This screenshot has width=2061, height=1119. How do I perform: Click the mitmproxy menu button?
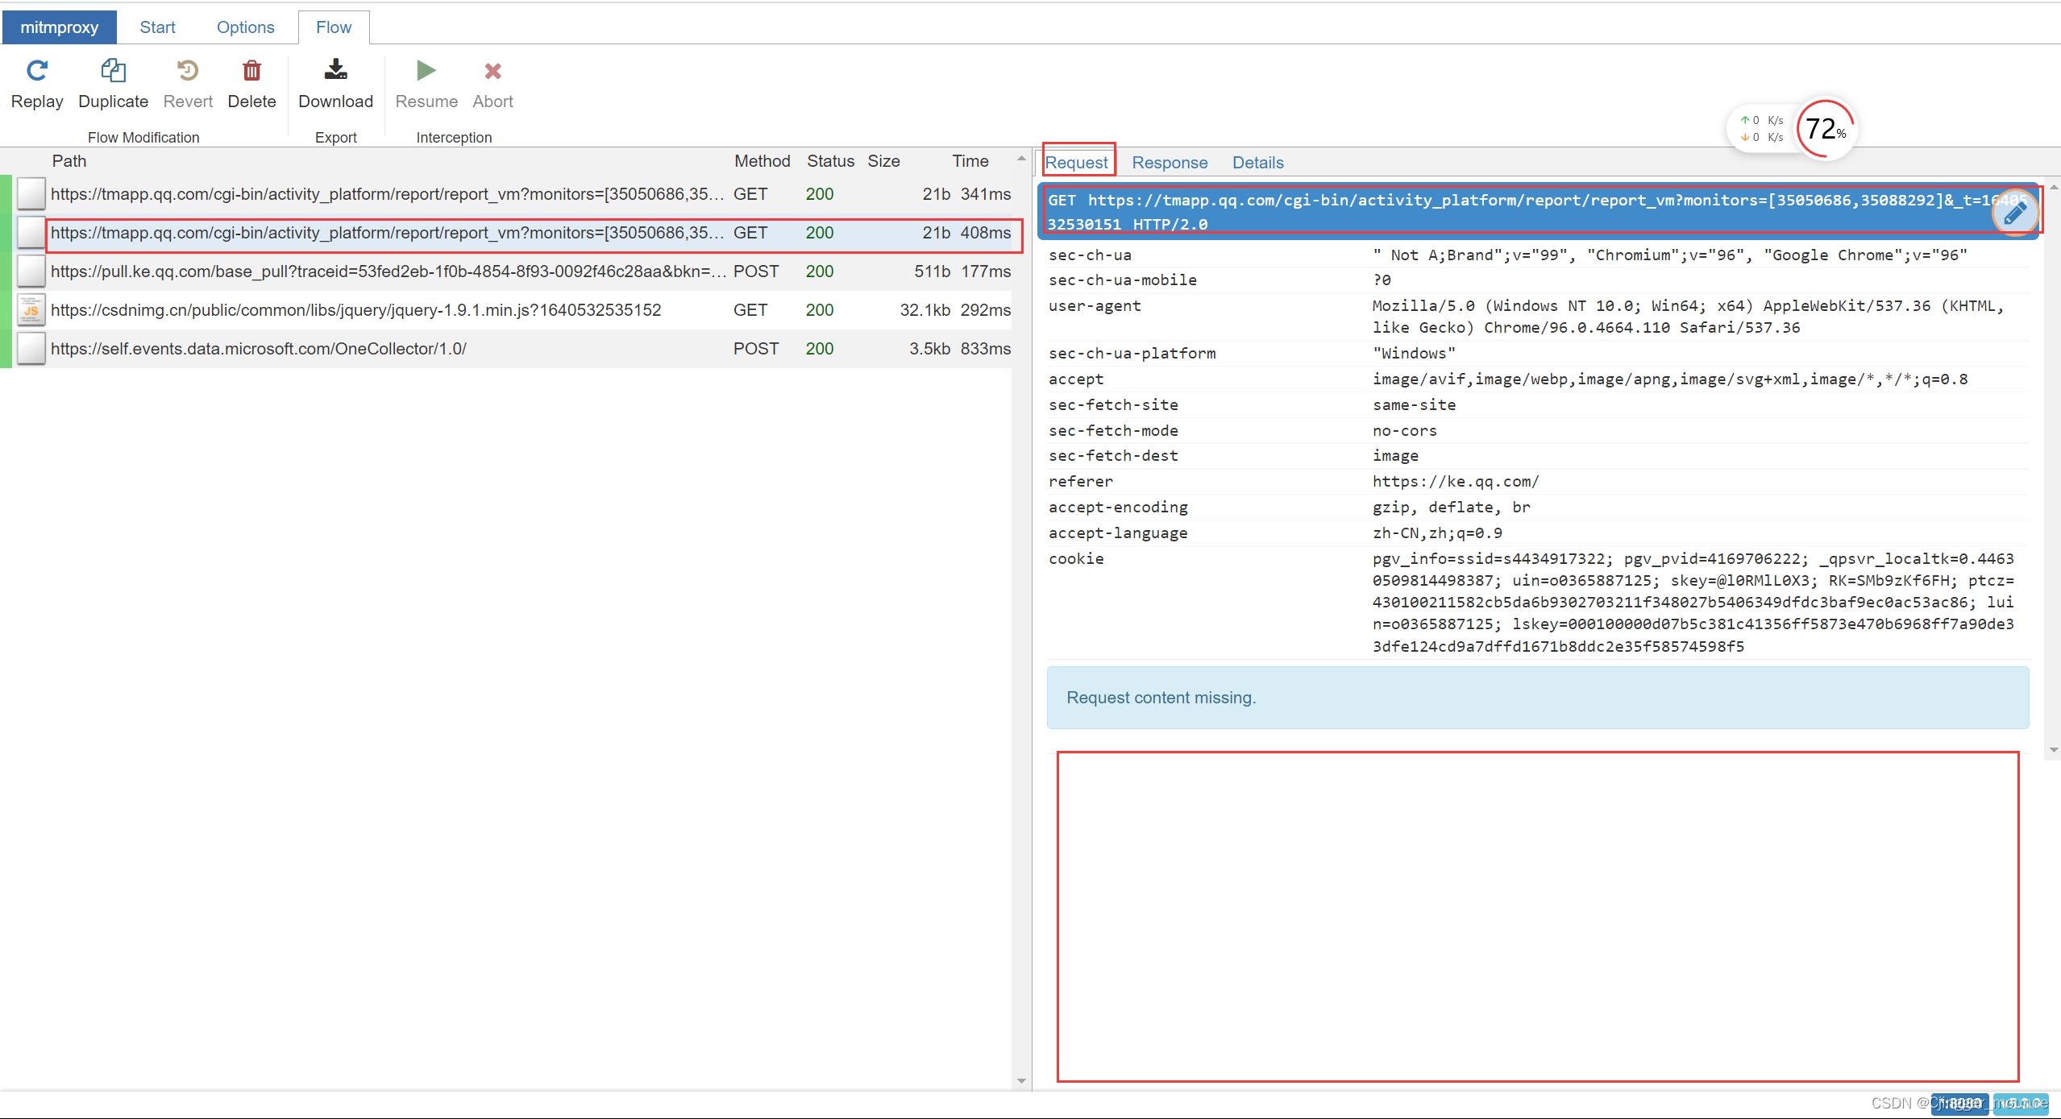pyautogui.click(x=59, y=27)
